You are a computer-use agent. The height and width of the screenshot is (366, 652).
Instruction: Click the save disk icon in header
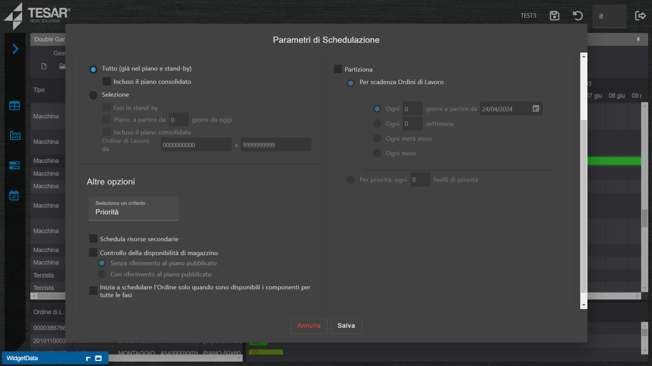[554, 16]
